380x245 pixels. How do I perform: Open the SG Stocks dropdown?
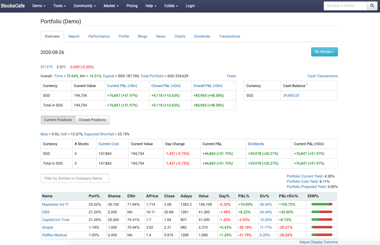(x=324, y=52)
